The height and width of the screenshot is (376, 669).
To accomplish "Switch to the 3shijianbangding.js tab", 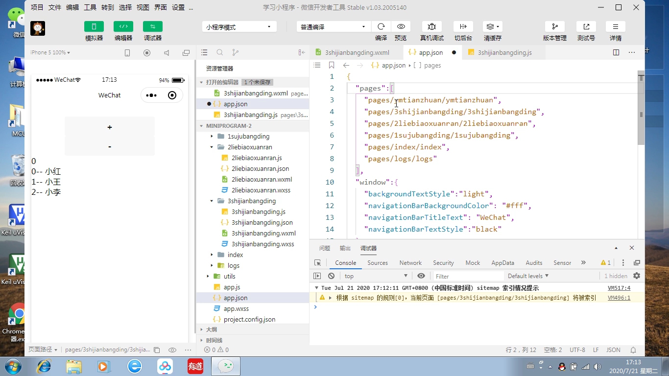I will pyautogui.click(x=504, y=52).
